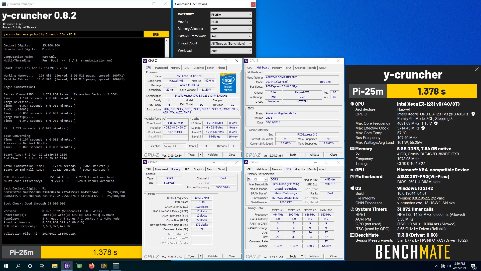This screenshot has height=271, width=481.
Task: Open the notification center icon
Action: pyautogui.click(x=473, y=266)
